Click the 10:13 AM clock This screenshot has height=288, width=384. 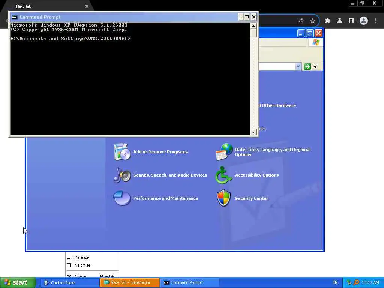tap(370, 283)
